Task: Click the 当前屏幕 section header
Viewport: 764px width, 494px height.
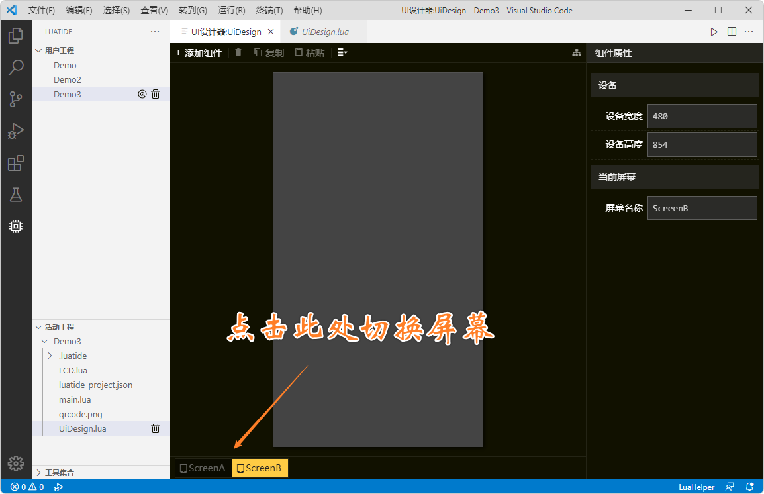Action: pos(675,177)
